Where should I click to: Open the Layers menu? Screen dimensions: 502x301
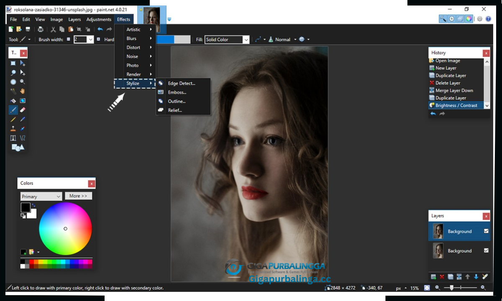pos(74,19)
